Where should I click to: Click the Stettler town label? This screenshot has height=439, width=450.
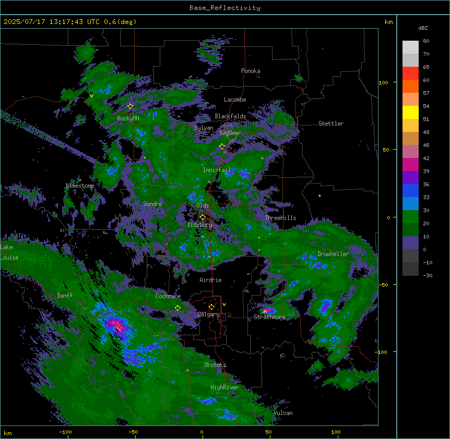click(331, 124)
